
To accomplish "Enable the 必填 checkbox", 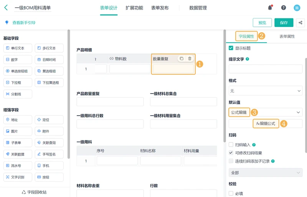I will pyautogui.click(x=231, y=193).
